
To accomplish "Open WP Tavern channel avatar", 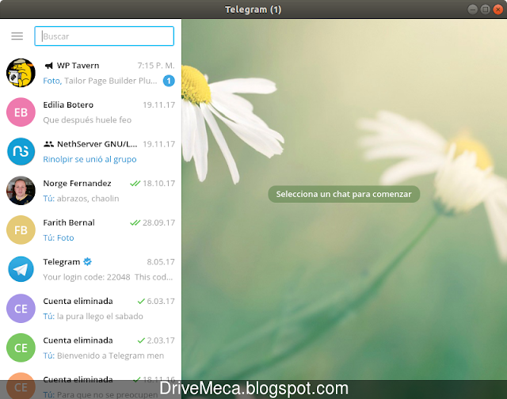I will [21, 73].
